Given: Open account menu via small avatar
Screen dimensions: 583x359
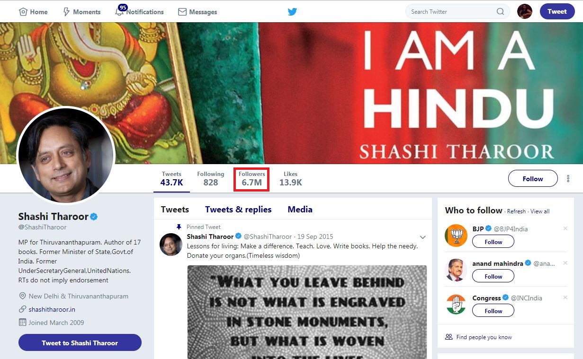Looking at the screenshot, I should 524,11.
